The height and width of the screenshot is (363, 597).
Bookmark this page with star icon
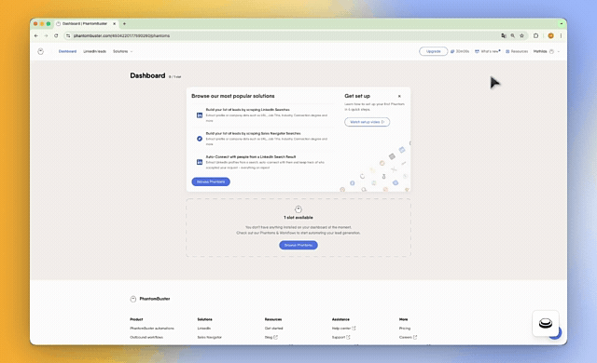(522, 35)
